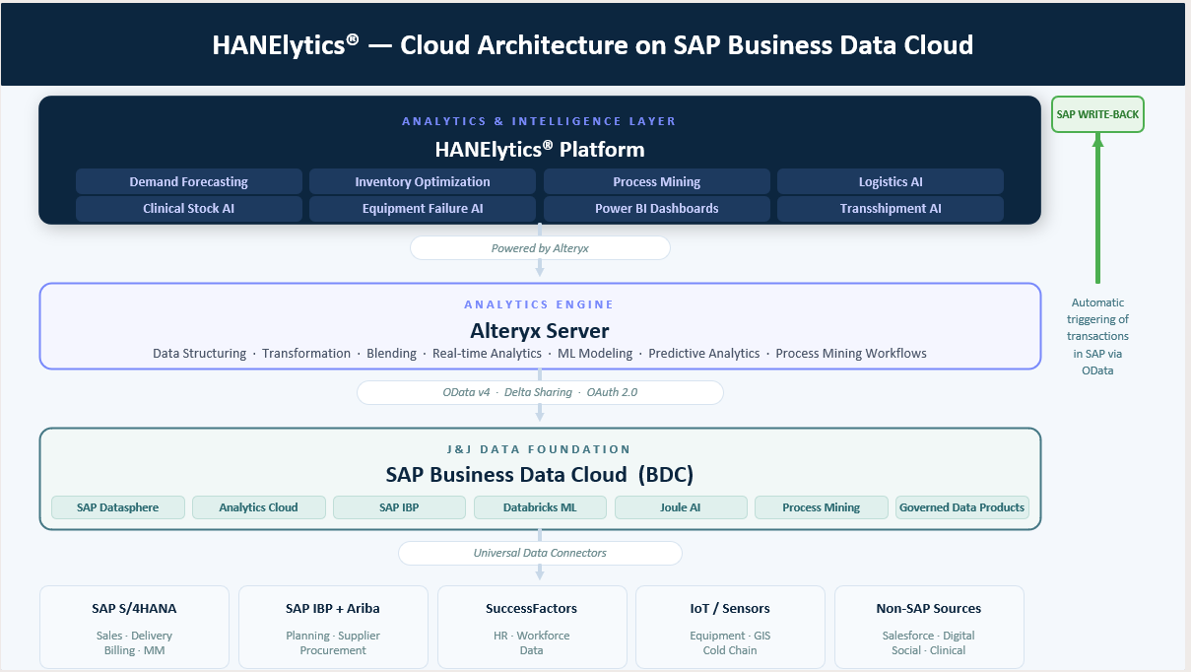Click the Sales Delivery Billing MM text
This screenshot has height=672, width=1191.
pyautogui.click(x=134, y=642)
